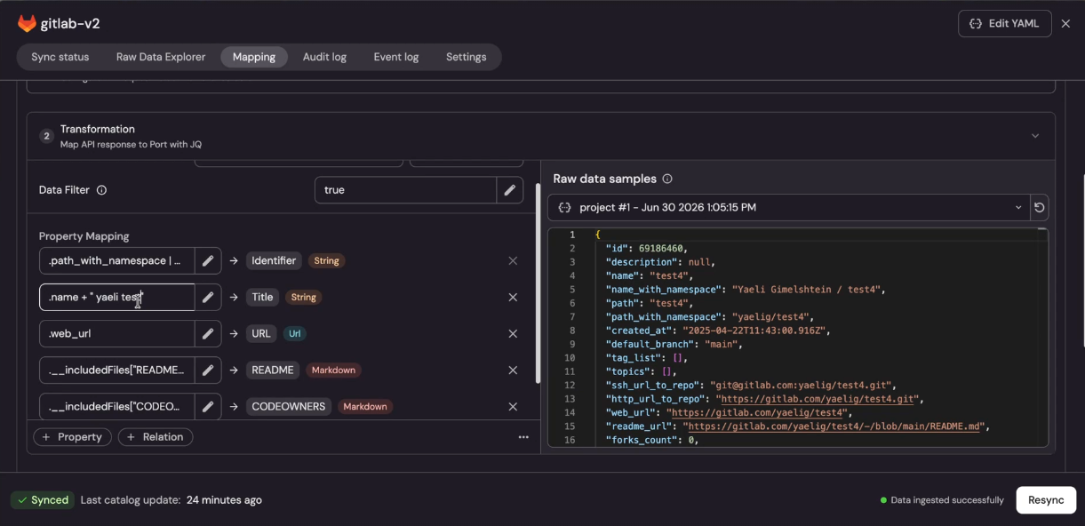Screen dimensions: 1085x526
Task: Edit the .path_with_namespace mapping pencil icon
Action: click(208, 261)
